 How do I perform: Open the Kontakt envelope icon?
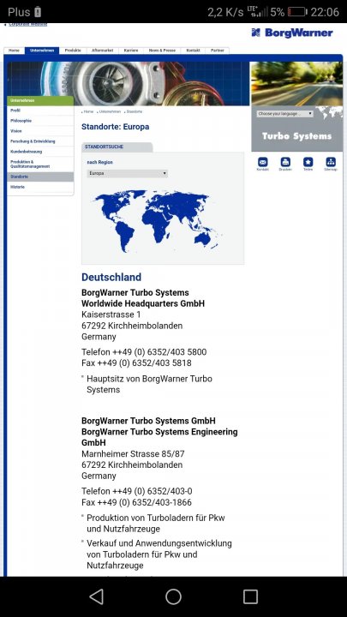point(263,162)
